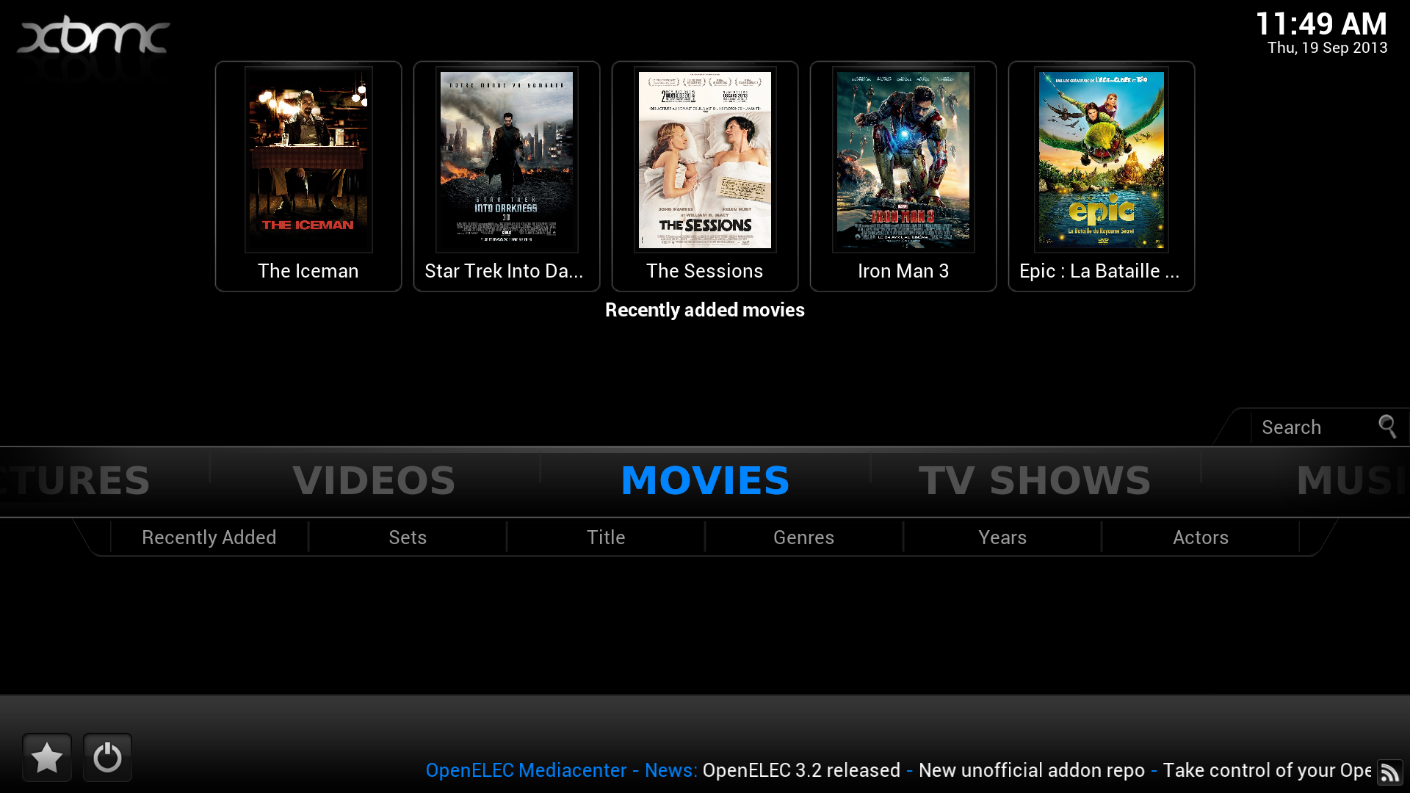The image size is (1410, 793).
Task: Open the Sets submenu
Action: click(408, 537)
